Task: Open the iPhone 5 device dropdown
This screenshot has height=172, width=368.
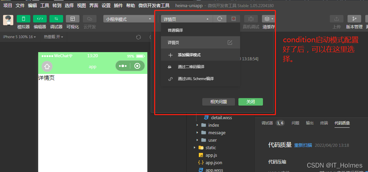Action: pyautogui.click(x=19, y=37)
